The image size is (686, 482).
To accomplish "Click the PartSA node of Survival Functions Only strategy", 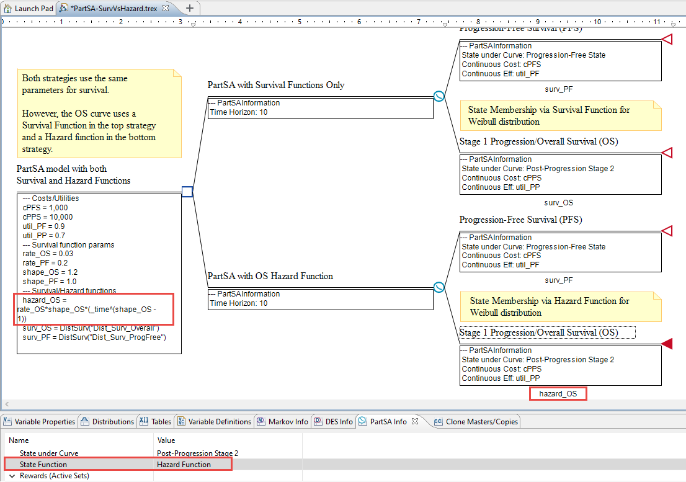I will [439, 96].
